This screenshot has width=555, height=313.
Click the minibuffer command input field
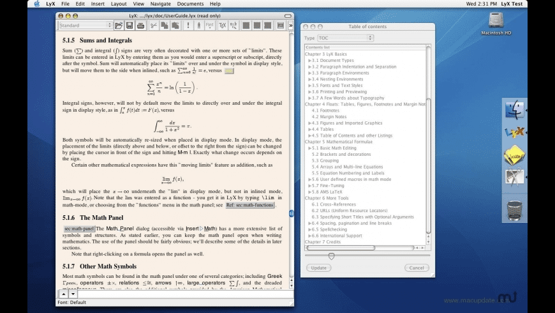click(x=185, y=294)
